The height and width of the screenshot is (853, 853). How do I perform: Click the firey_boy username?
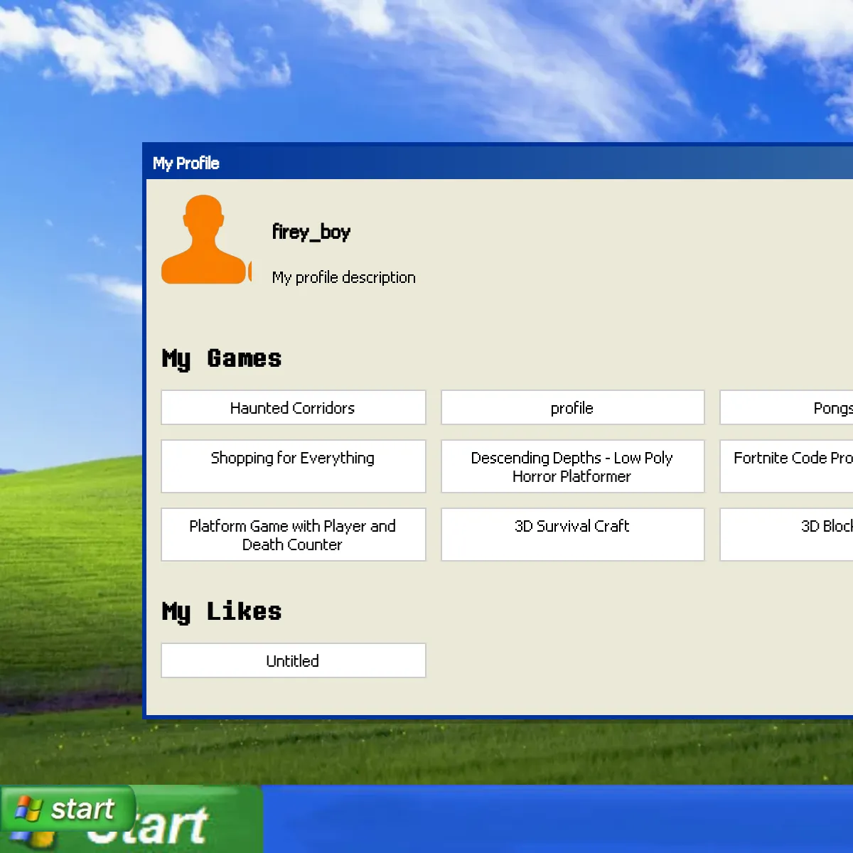click(x=311, y=232)
